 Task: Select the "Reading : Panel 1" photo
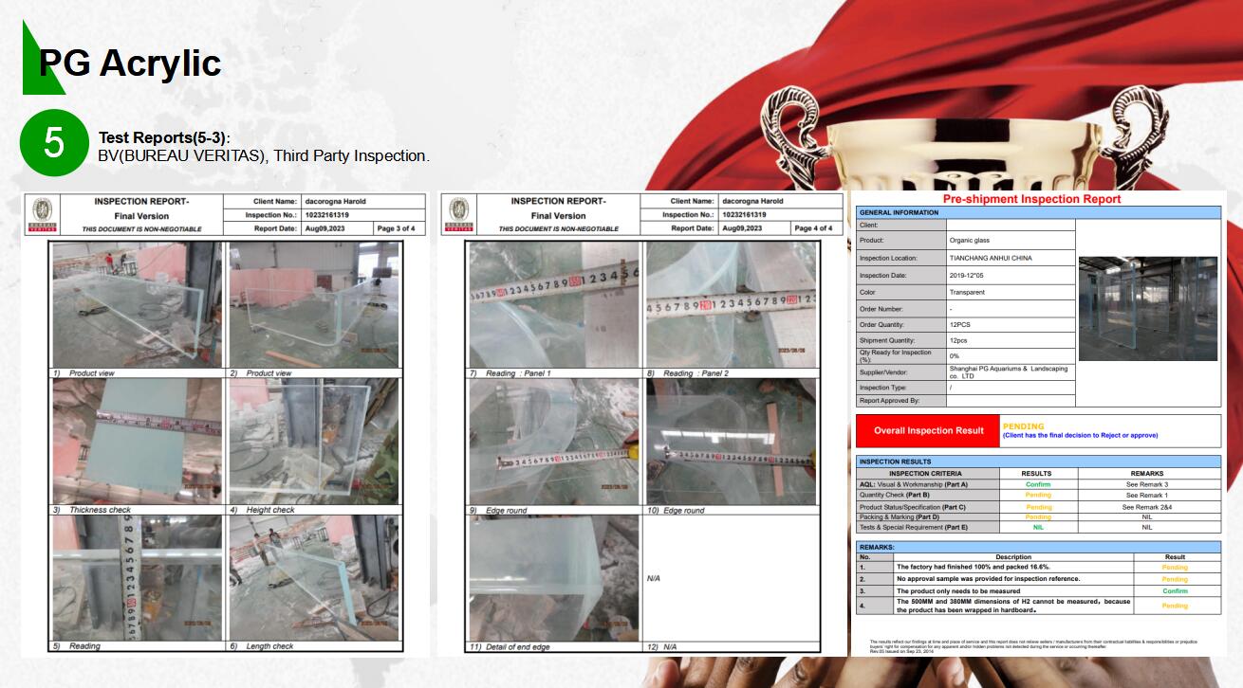coord(553,304)
